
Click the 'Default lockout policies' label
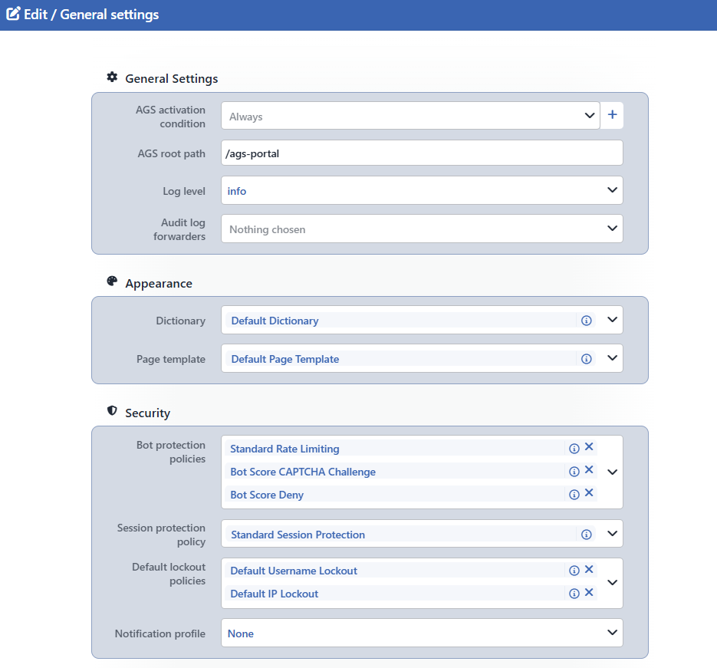169,574
